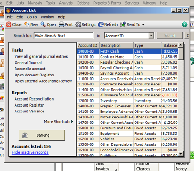Screen dimensions: 194x171
Task: Click Open Account Register task
Action: point(34,75)
